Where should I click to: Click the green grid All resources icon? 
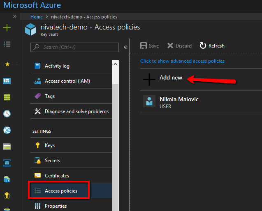click(7, 97)
